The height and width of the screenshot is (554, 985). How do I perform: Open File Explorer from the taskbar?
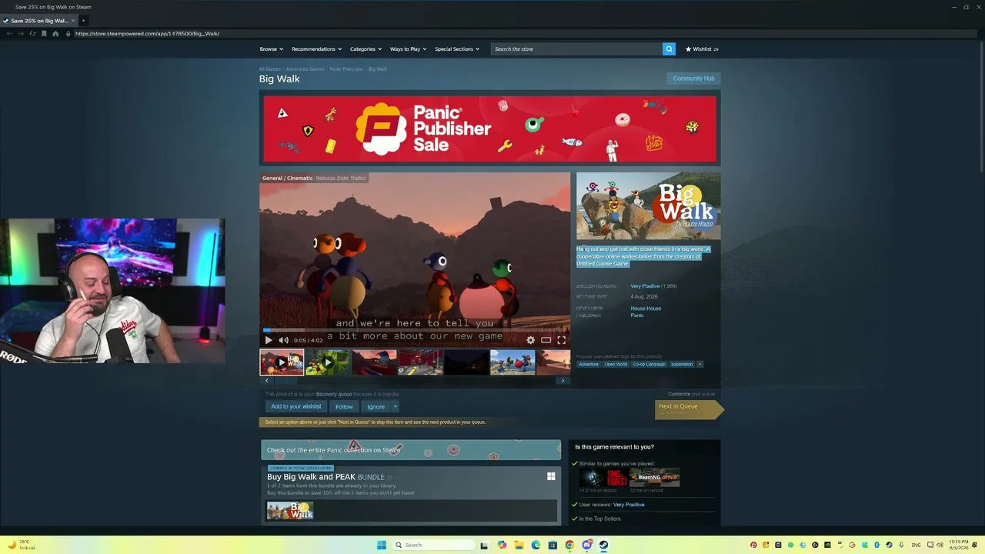[x=519, y=545]
